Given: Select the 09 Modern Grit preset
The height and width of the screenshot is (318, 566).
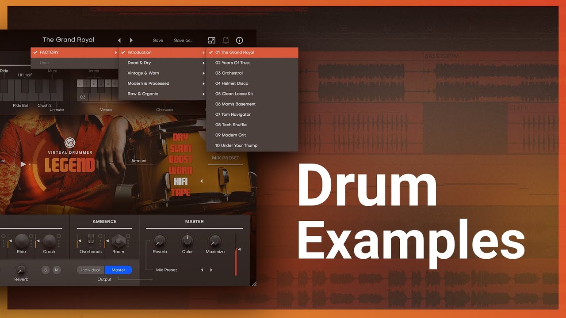Looking at the screenshot, I should point(230,135).
